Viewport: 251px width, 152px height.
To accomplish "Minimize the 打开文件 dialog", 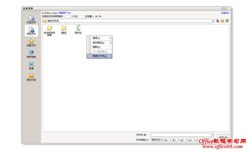I will [x=225, y=9].
